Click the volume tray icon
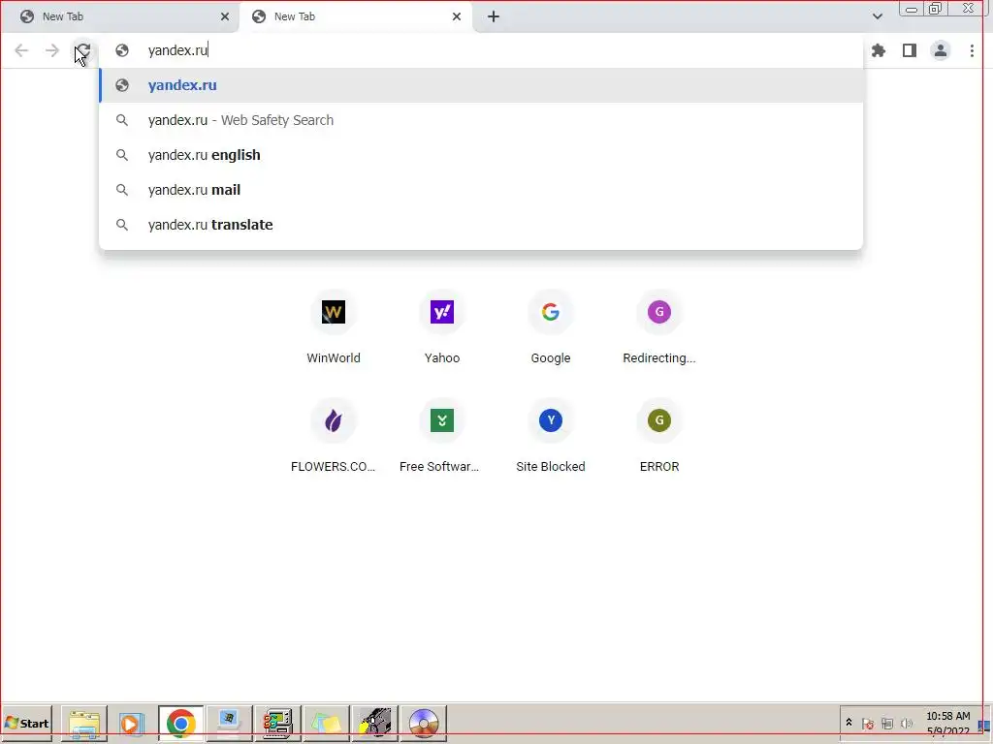 point(907,723)
